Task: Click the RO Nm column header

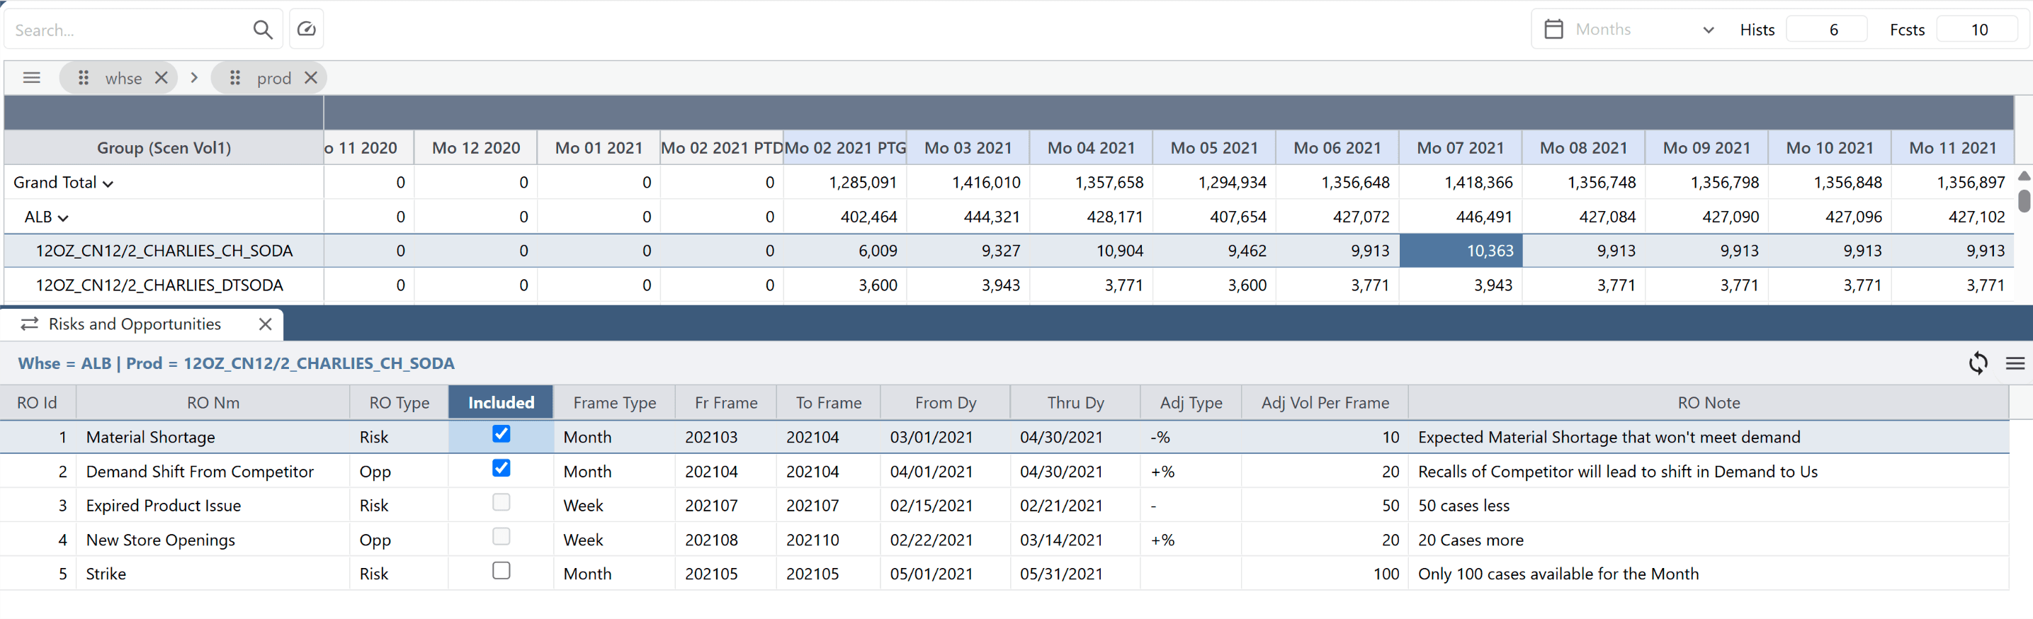Action: [x=213, y=403]
